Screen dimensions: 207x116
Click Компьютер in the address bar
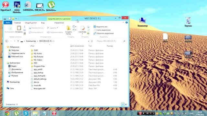point(31,41)
